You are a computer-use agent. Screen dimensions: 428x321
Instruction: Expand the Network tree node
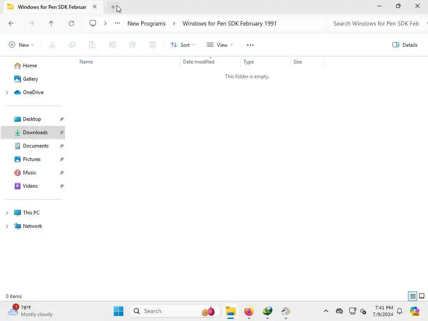(7, 226)
